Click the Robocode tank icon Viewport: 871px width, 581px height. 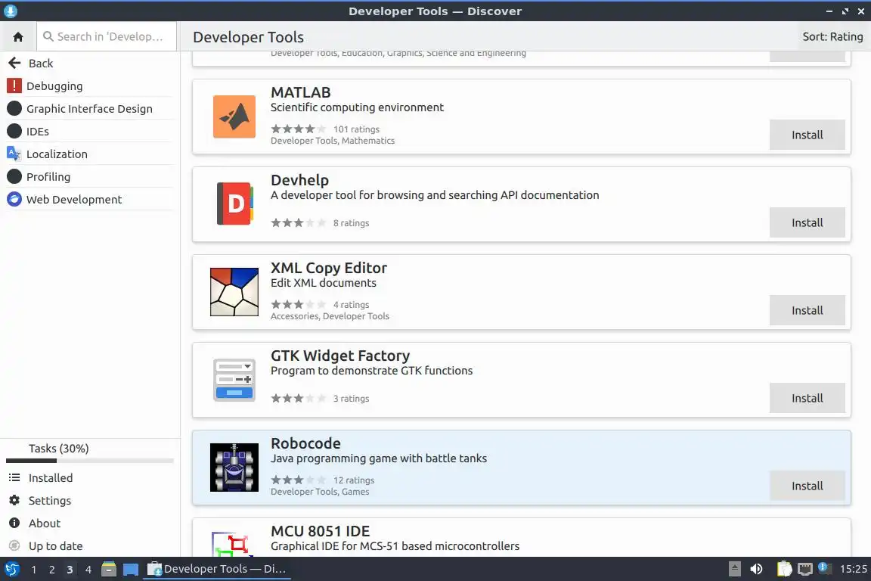234,468
